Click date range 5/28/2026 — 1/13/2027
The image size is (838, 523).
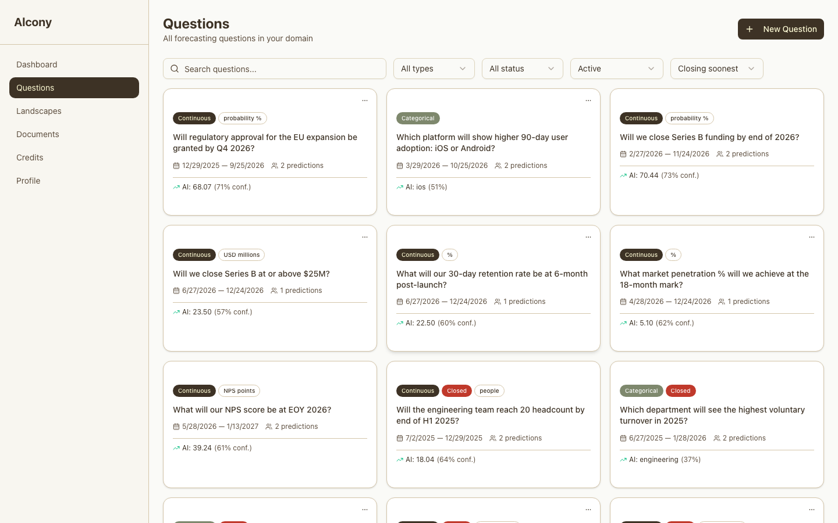click(220, 427)
